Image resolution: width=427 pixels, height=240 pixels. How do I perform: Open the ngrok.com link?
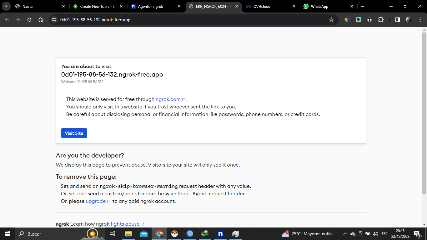click(171, 99)
